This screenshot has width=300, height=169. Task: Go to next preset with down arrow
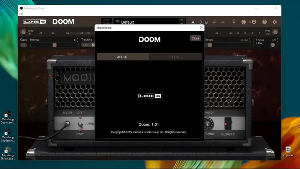pyautogui.click(x=182, y=23)
